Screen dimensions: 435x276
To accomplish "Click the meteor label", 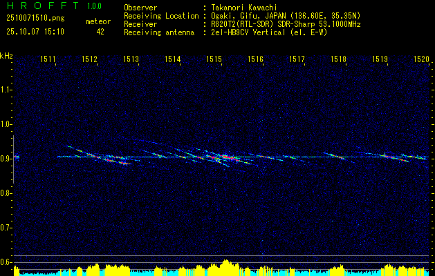I will click(x=98, y=21).
